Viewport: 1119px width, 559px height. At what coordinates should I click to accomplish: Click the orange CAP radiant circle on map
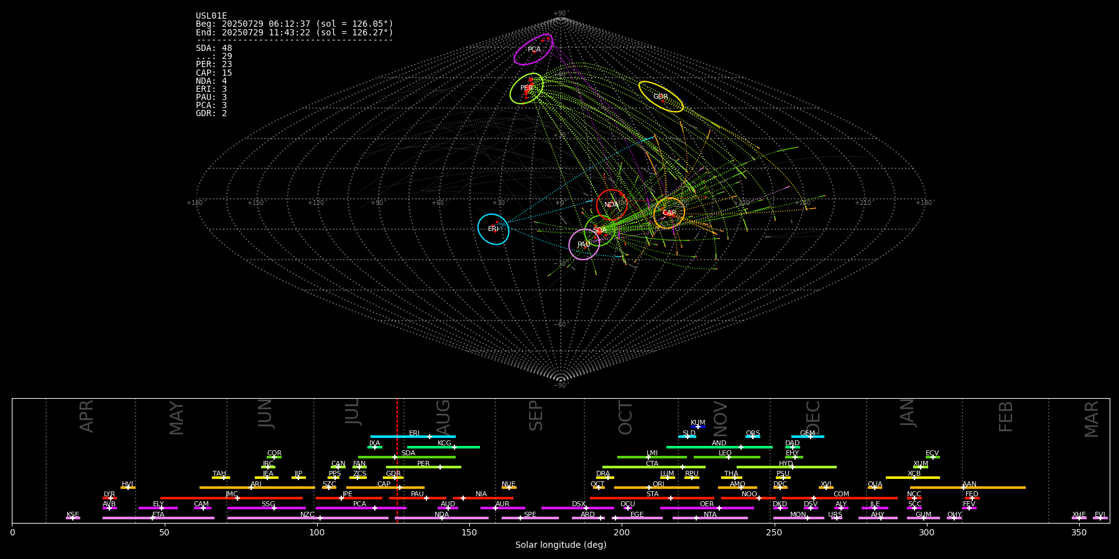coord(669,213)
